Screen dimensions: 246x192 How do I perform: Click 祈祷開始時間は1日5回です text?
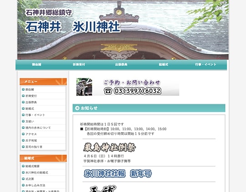102,124
